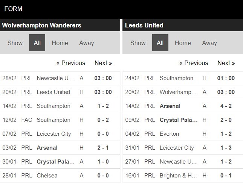
Task: Click the Leeds United panel header
Action: click(x=144, y=26)
